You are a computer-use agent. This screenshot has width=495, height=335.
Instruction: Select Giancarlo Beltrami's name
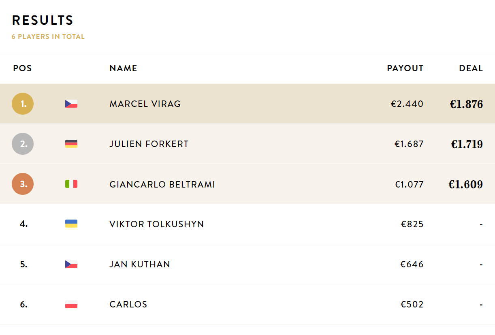pyautogui.click(x=162, y=185)
